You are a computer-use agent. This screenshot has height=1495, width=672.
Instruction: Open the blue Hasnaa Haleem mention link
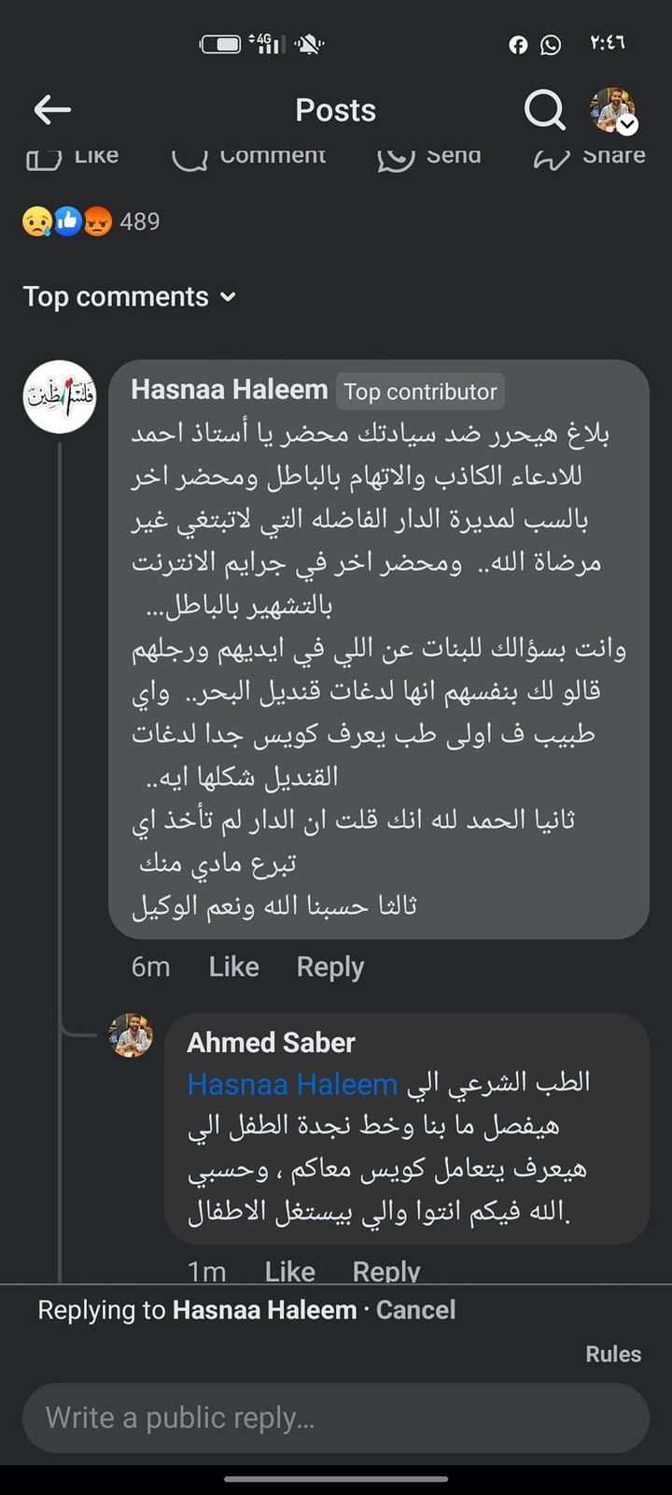[x=292, y=1084]
